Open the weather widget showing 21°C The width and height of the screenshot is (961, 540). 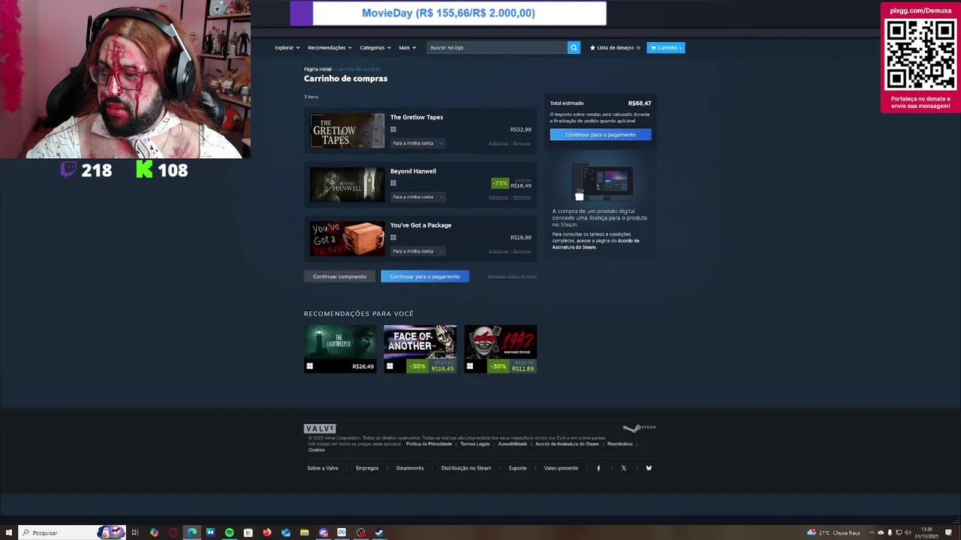[833, 532]
